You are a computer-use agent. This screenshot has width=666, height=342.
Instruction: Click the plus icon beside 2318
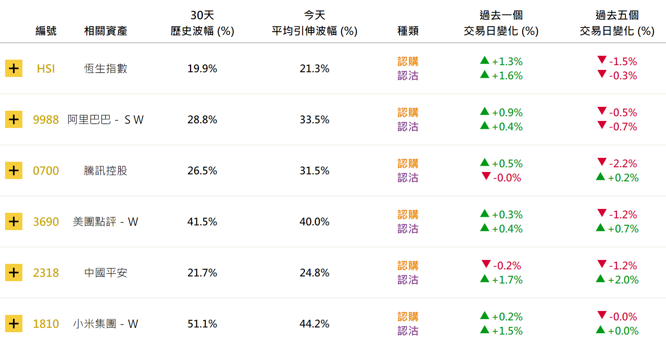(x=14, y=273)
